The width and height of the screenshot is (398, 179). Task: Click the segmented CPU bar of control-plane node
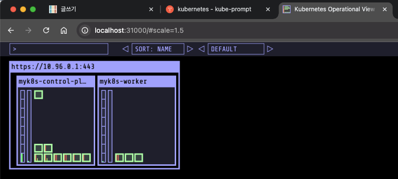[x=23, y=126]
